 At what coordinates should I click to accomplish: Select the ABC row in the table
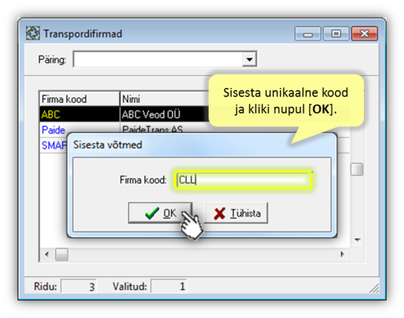[x=124, y=114]
